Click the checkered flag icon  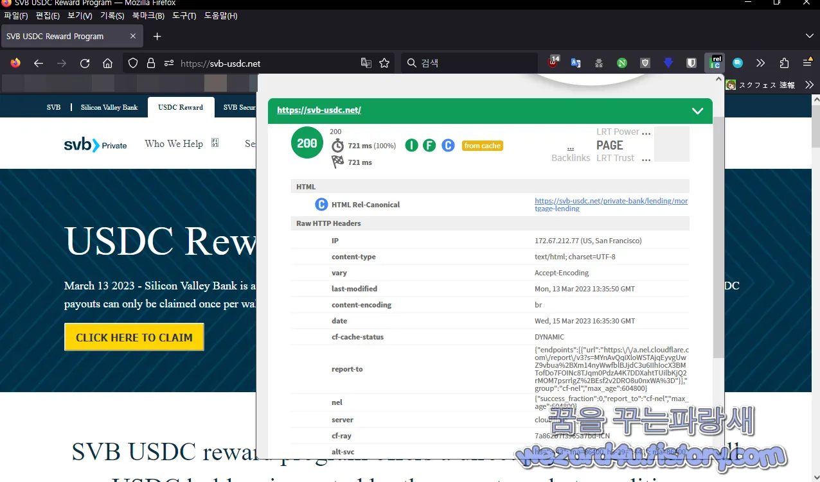(337, 162)
